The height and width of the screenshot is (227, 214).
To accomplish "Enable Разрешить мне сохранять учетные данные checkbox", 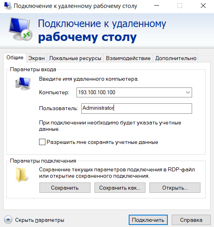I will click(x=42, y=142).
